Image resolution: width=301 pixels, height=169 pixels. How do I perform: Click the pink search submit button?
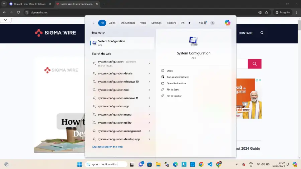click(255, 64)
